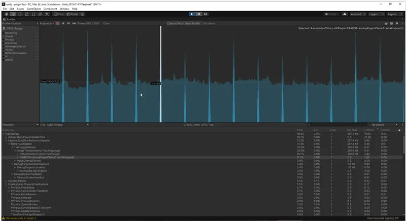
Task: Expand Initialization.PlayerUpdateTime row
Action: pos(7,137)
